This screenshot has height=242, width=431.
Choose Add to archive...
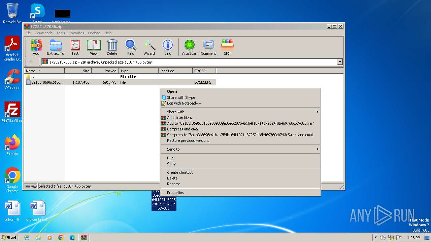click(x=240, y=118)
